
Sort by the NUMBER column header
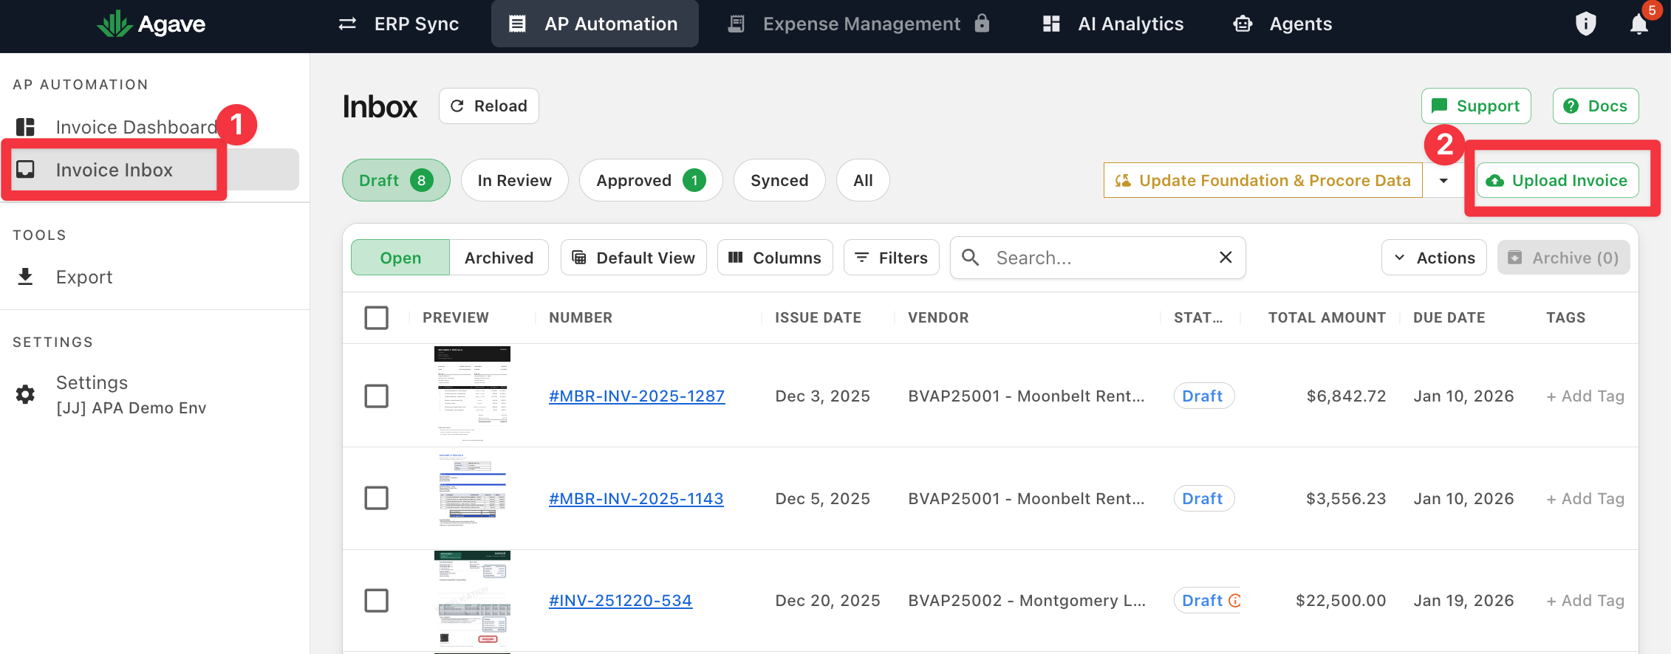pyautogui.click(x=581, y=318)
